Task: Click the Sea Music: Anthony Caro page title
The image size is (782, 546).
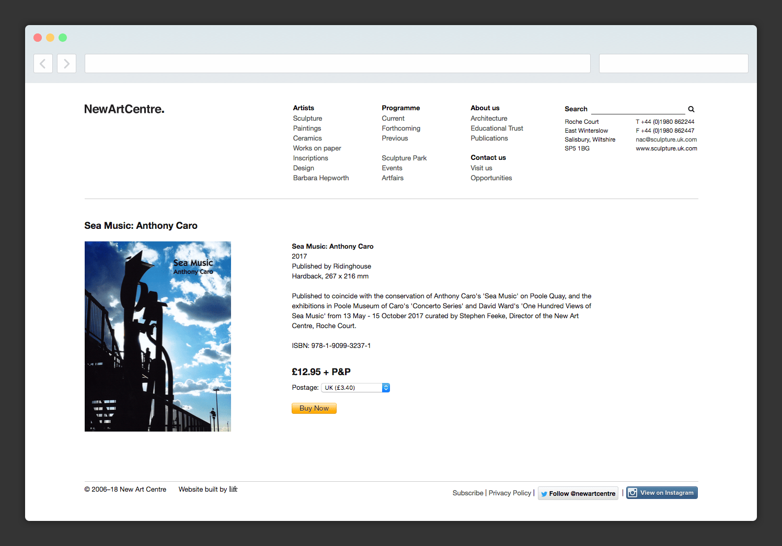Action: click(141, 226)
